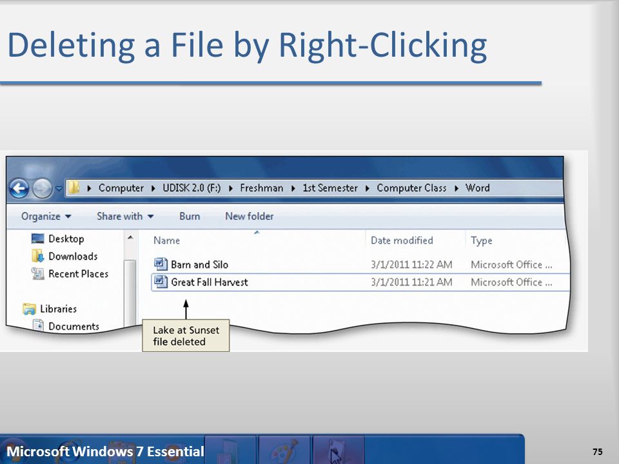This screenshot has width=619, height=464.
Task: Sort by Name column header
Action: pyautogui.click(x=166, y=240)
